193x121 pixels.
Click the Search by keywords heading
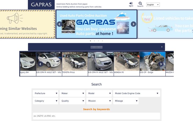96,109
